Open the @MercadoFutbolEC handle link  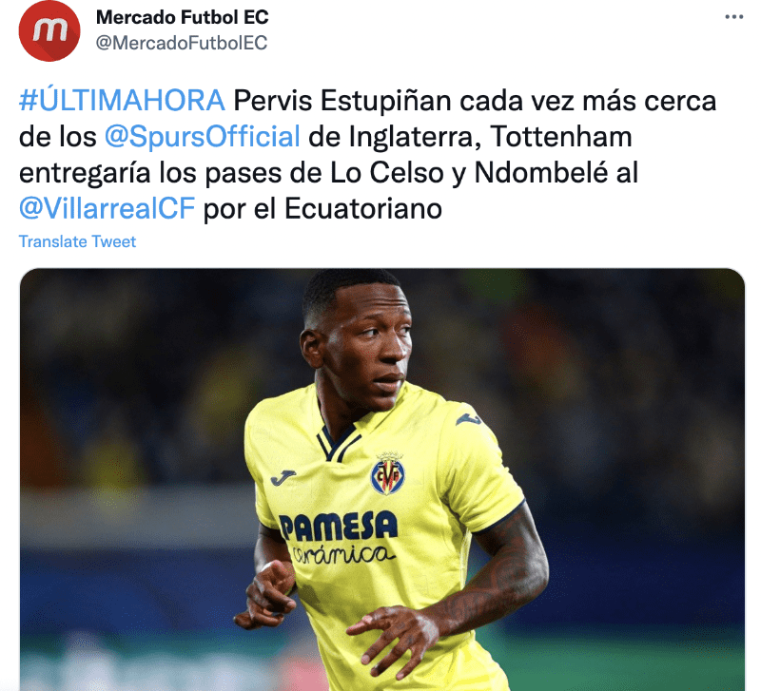(x=182, y=43)
